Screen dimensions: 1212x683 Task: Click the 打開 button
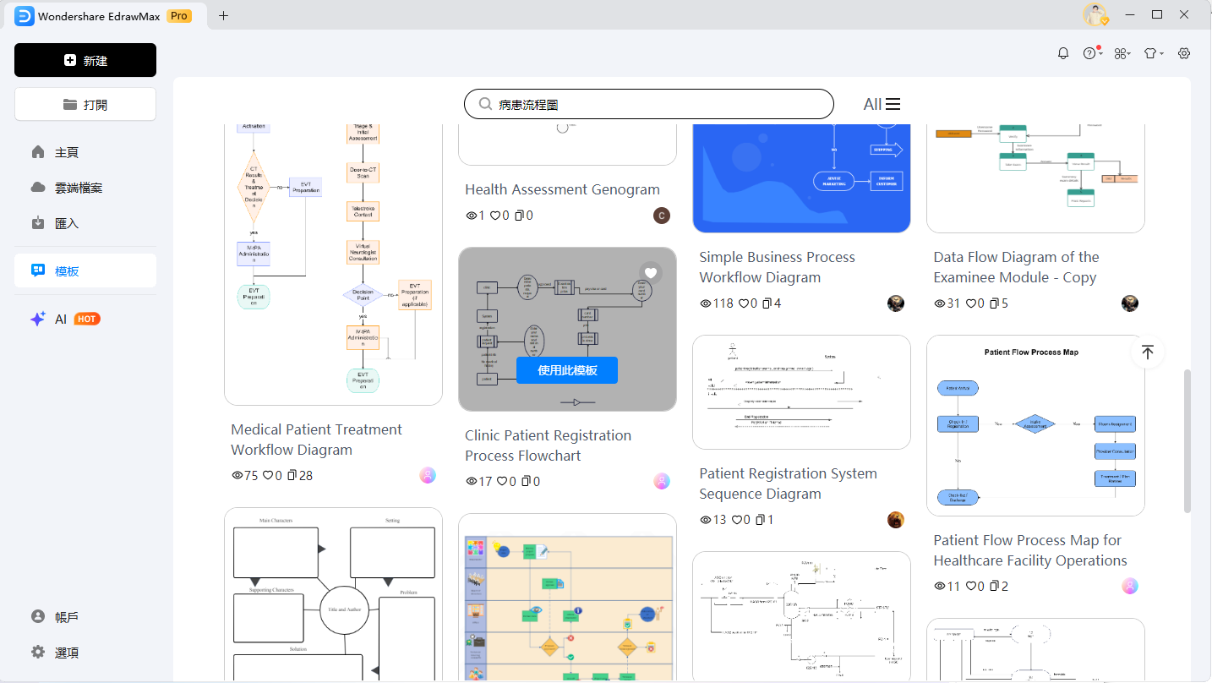coord(85,105)
